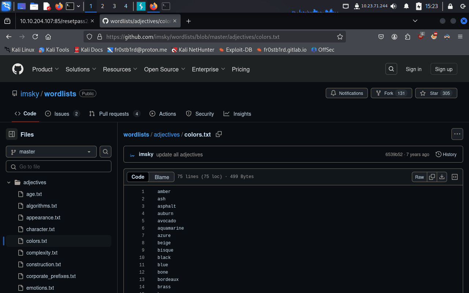The height and width of the screenshot is (293, 469).
Task: Expand the Product navigation menu
Action: [x=45, y=69]
